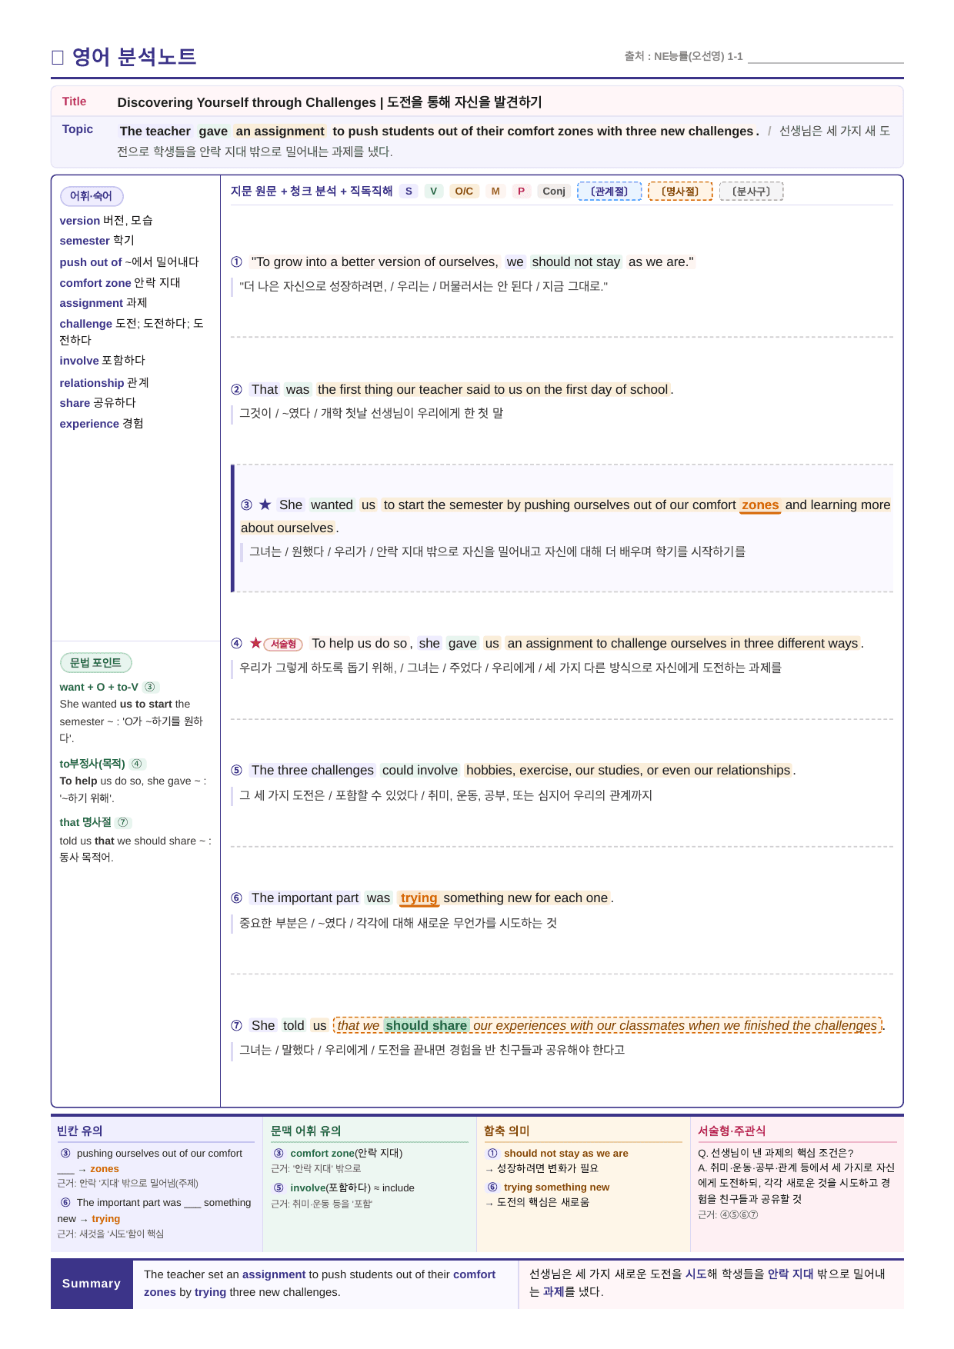Image resolution: width=954 pixels, height=1349 pixels.
Task: Click underlined 'zones' in sentence ③
Action: pyautogui.click(x=760, y=505)
